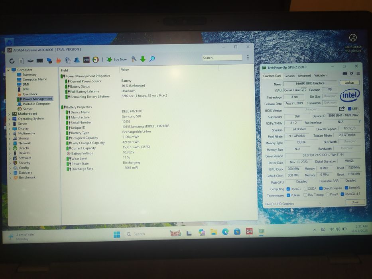The height and width of the screenshot is (279, 372).
Task: Toggle the PhysX checkbox
Action: (x=327, y=195)
